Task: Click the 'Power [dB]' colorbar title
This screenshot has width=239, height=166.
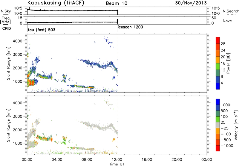Action: pos(228,63)
